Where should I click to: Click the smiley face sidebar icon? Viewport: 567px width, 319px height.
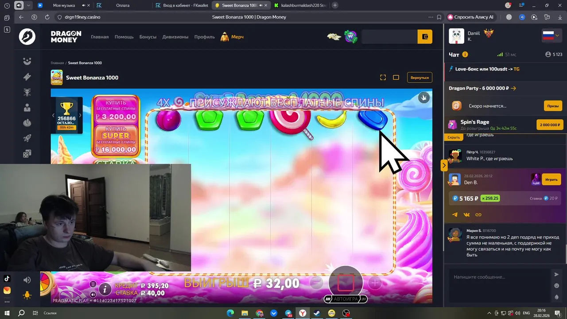(x=27, y=62)
